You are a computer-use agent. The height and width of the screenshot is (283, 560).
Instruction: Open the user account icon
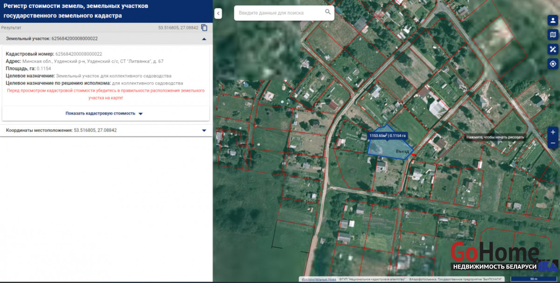553,21
